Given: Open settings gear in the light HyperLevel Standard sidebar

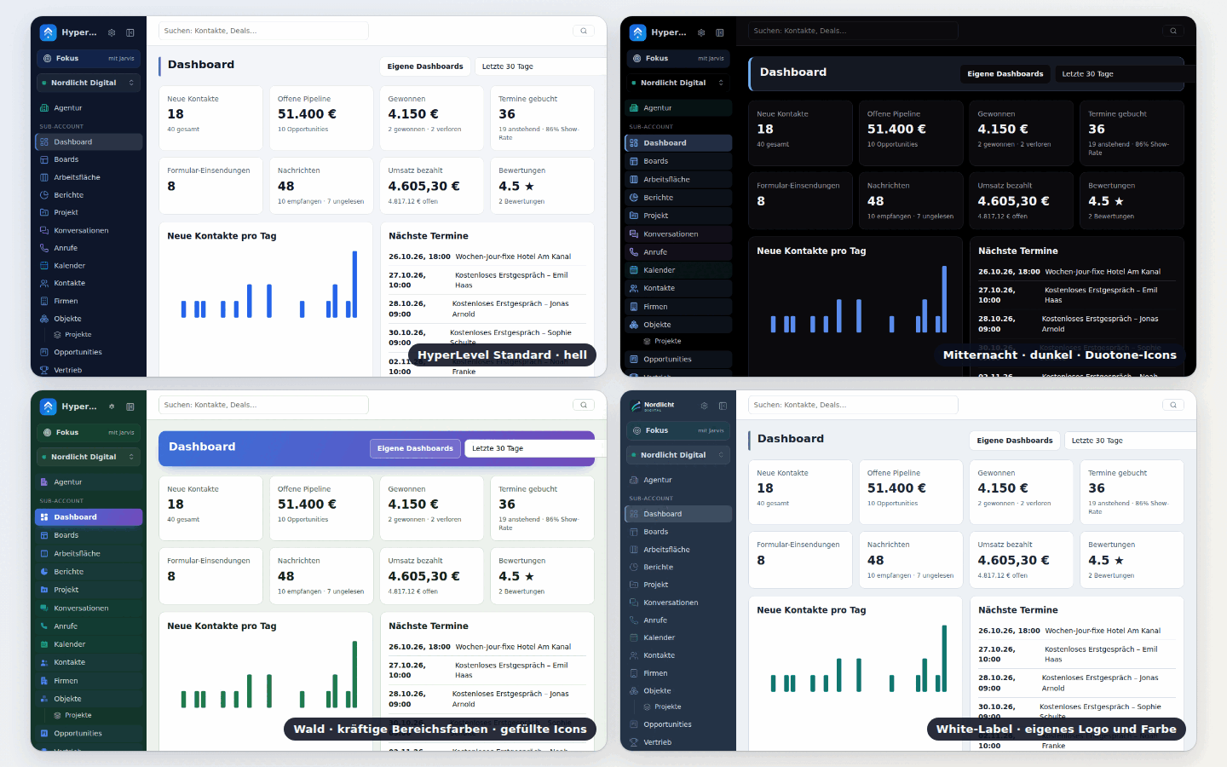Looking at the screenshot, I should pos(112,32).
